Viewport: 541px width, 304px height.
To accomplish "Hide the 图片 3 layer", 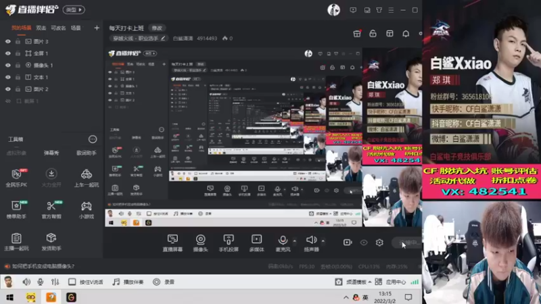I will click(8, 41).
